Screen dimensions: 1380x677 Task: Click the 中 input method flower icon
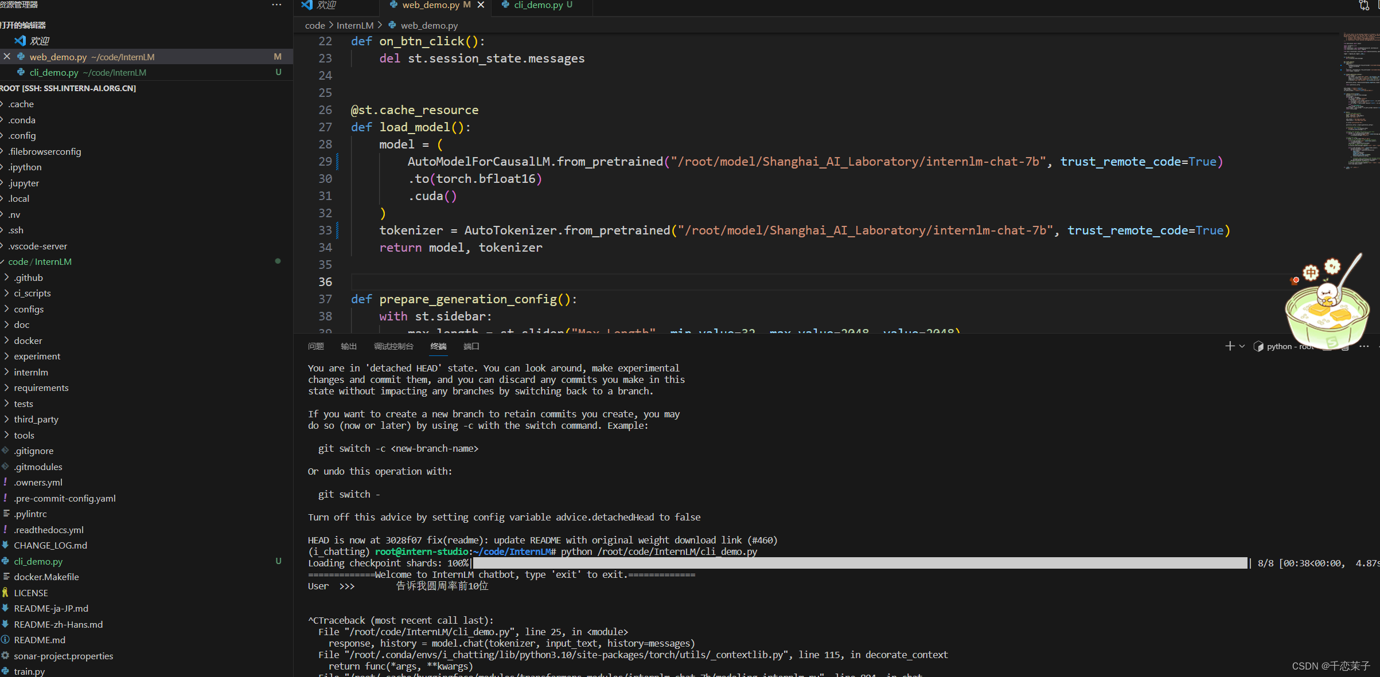pyautogui.click(x=1311, y=272)
